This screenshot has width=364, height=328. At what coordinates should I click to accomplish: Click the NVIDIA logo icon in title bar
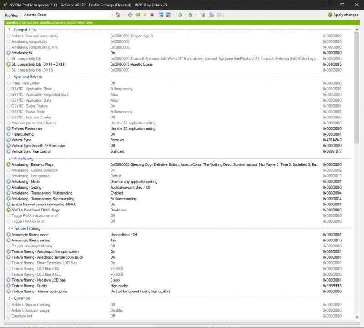[5, 5]
